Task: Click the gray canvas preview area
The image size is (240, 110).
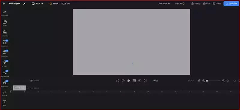Action: pyautogui.click(x=131, y=42)
